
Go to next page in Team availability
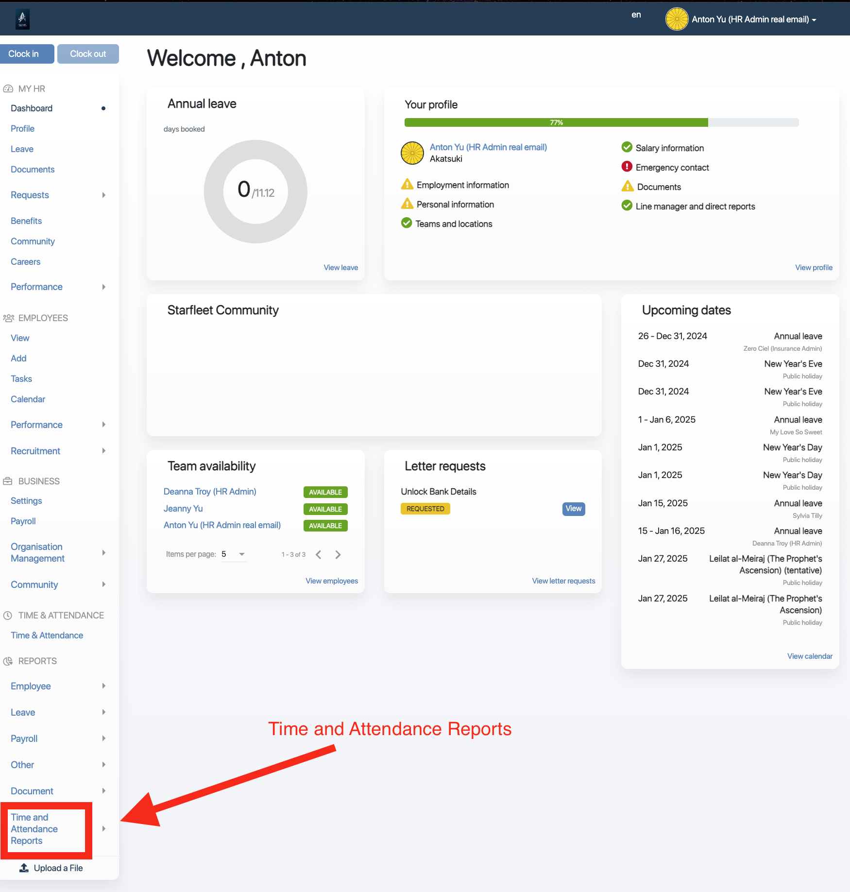pyautogui.click(x=338, y=555)
